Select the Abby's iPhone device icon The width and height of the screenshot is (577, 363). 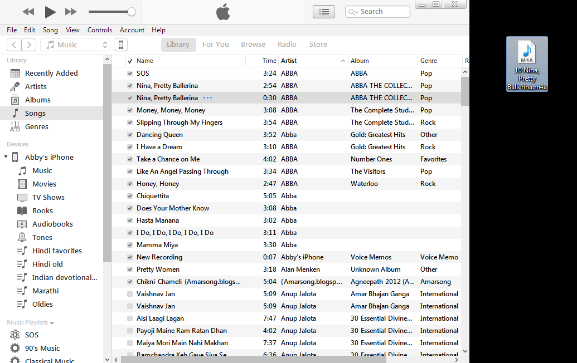[x=15, y=157]
